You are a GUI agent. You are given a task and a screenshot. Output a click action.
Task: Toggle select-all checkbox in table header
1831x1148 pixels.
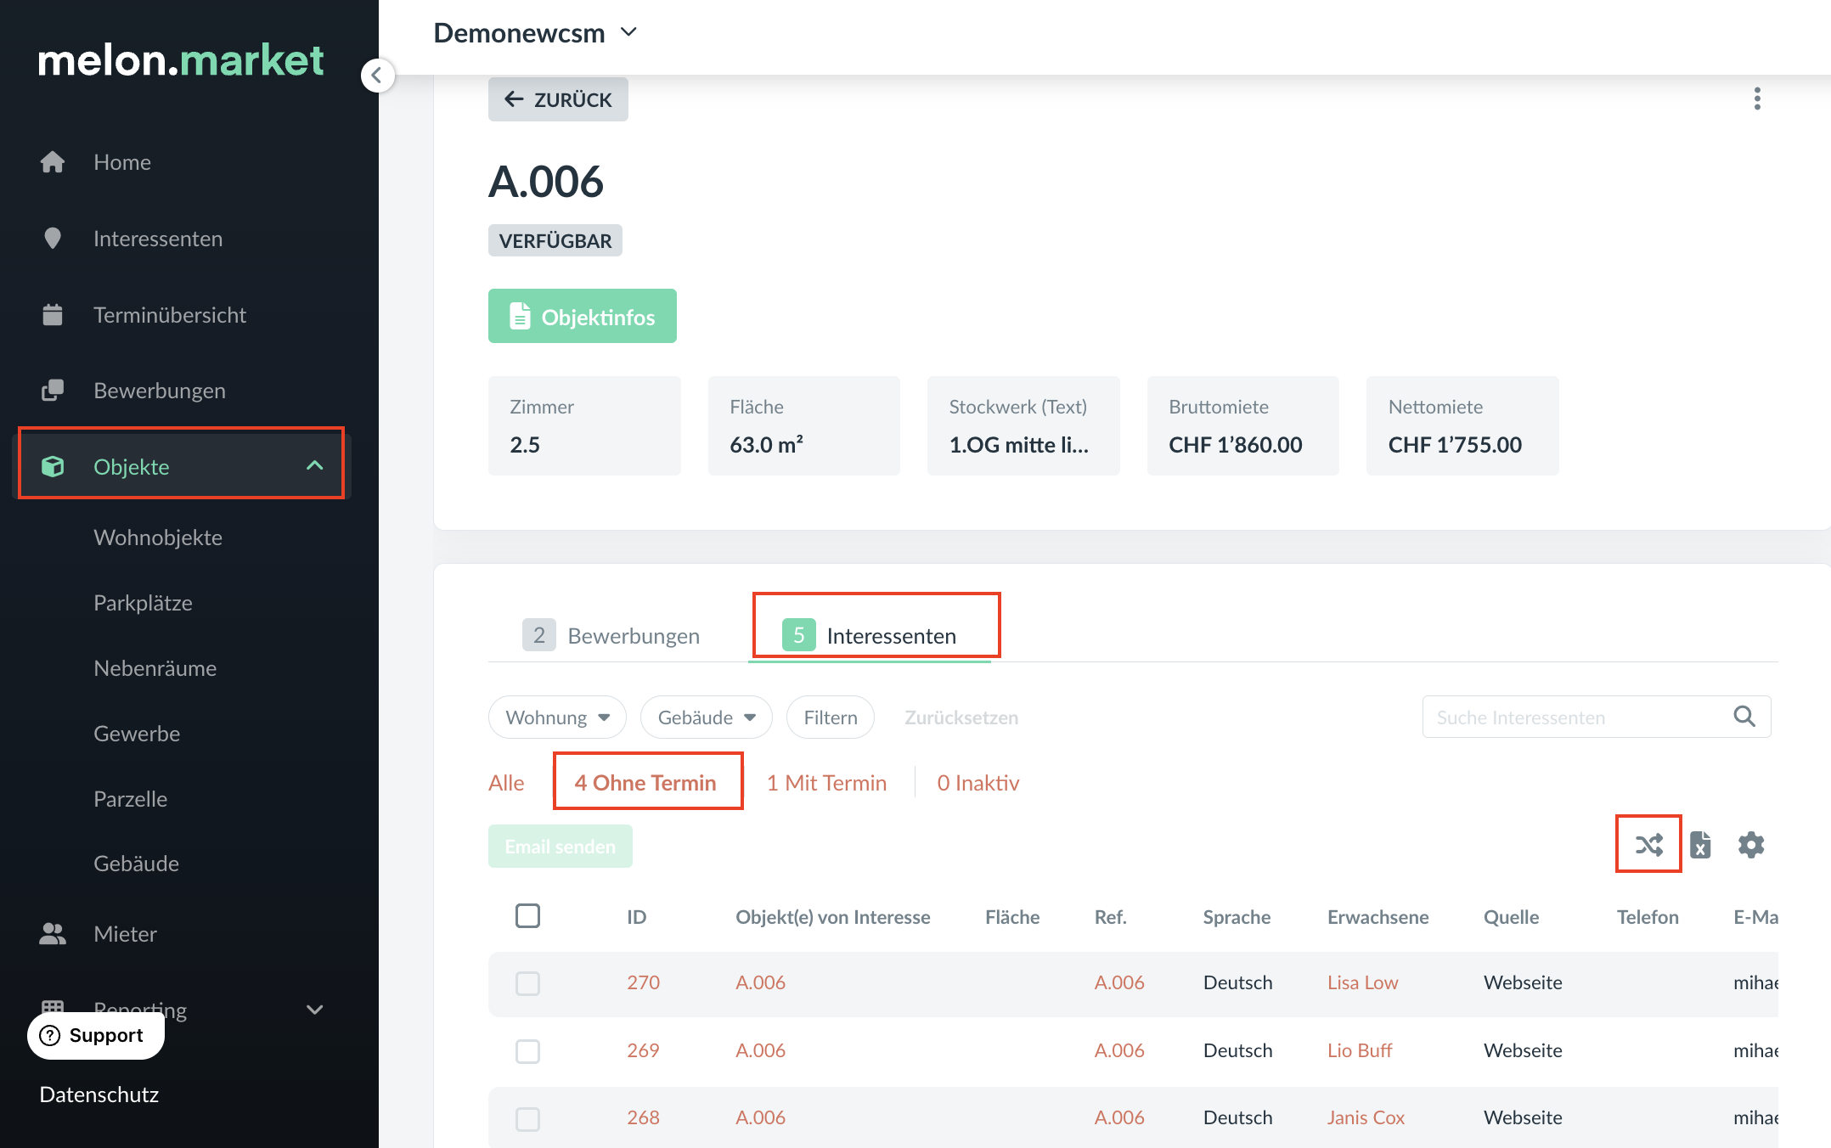click(527, 915)
